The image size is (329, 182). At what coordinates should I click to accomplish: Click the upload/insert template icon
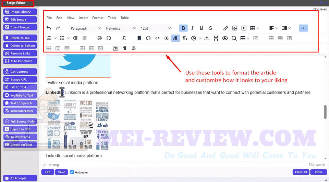[x=207, y=38]
